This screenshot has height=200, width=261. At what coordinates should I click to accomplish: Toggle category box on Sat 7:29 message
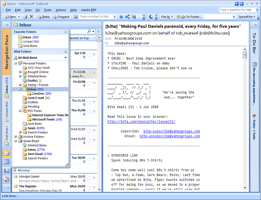[89, 55]
